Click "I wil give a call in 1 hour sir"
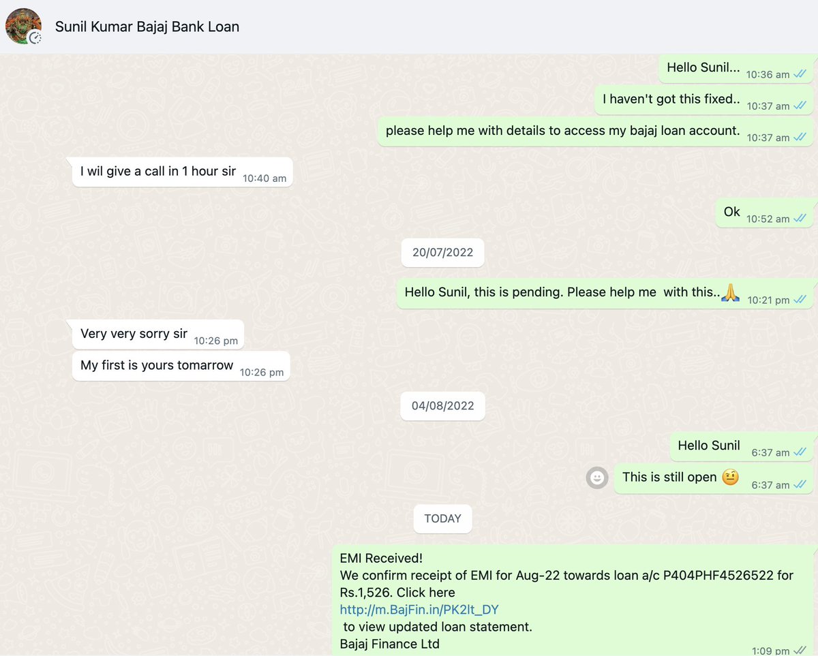 pos(182,172)
